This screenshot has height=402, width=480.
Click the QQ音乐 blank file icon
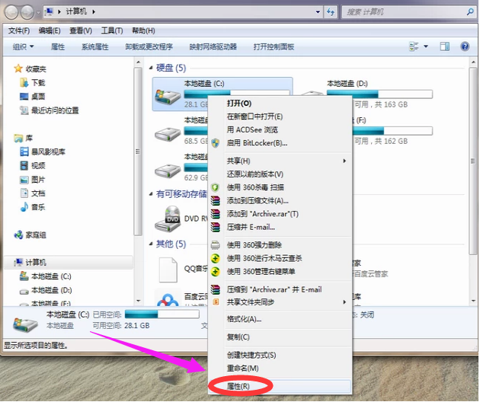(x=168, y=270)
